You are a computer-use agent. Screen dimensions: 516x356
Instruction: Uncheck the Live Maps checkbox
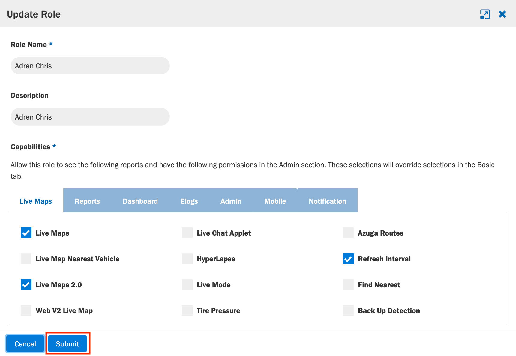[26, 233]
